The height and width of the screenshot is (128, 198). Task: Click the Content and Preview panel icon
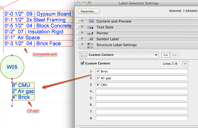[91, 21]
